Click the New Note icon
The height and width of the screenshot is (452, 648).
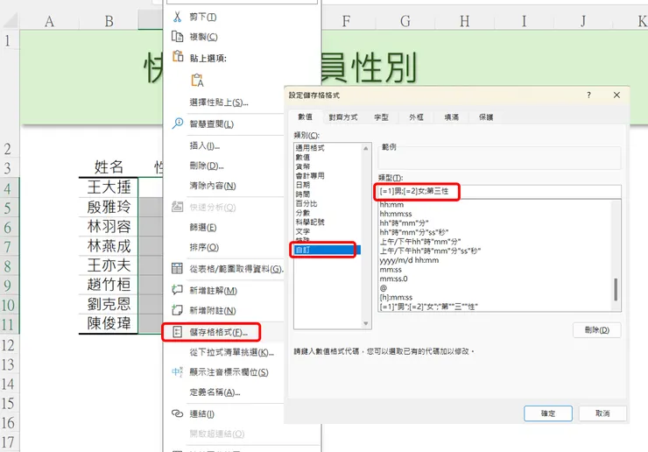tap(177, 310)
